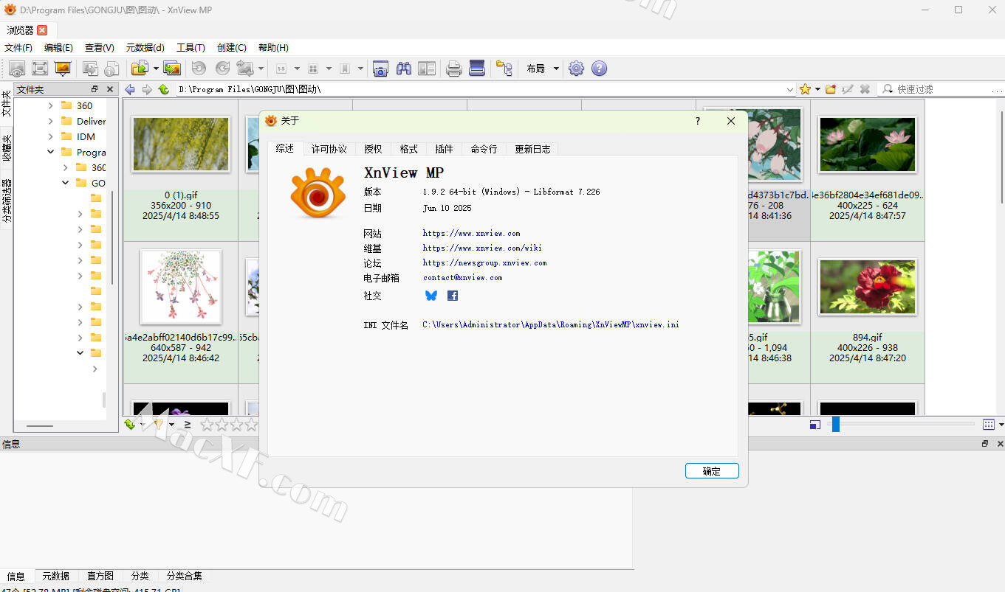The image size is (1005, 592).
Task: Click the screen capture camera icon
Action: point(380,69)
